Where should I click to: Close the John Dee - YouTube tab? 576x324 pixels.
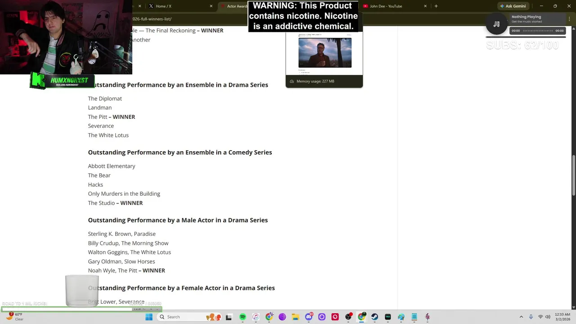(x=425, y=6)
